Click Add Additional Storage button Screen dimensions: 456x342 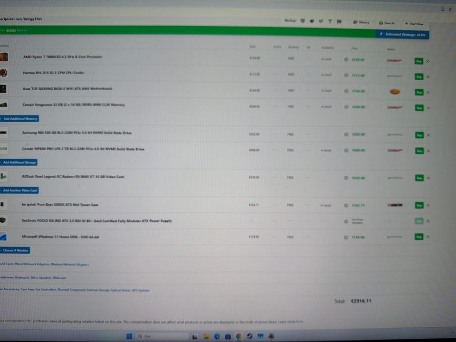(19, 162)
